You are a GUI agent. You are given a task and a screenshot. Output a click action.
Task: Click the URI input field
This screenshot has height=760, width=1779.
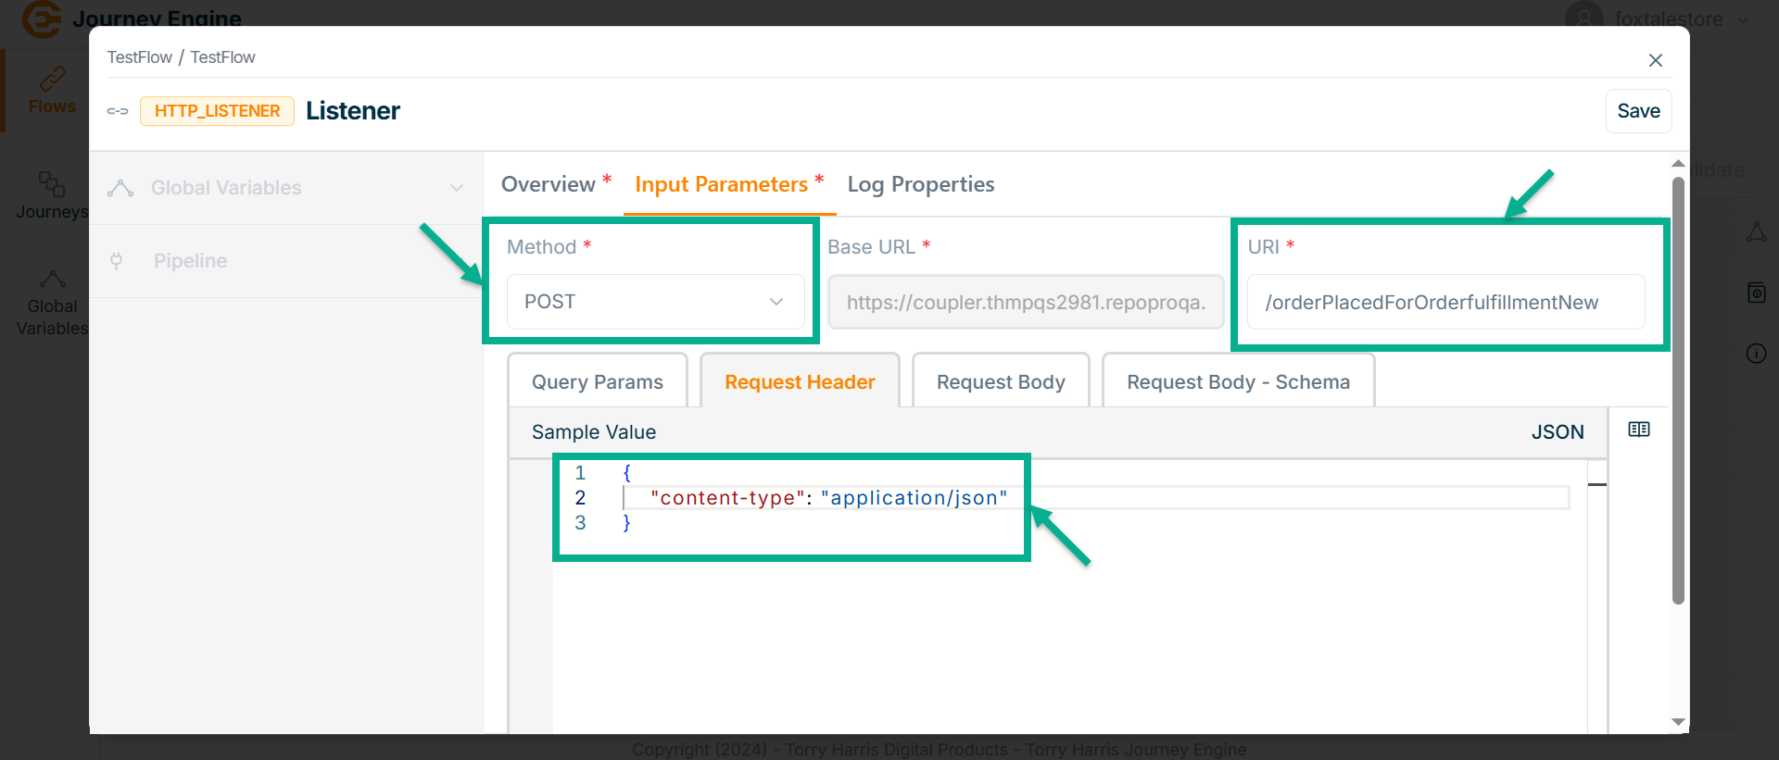tap(1445, 303)
